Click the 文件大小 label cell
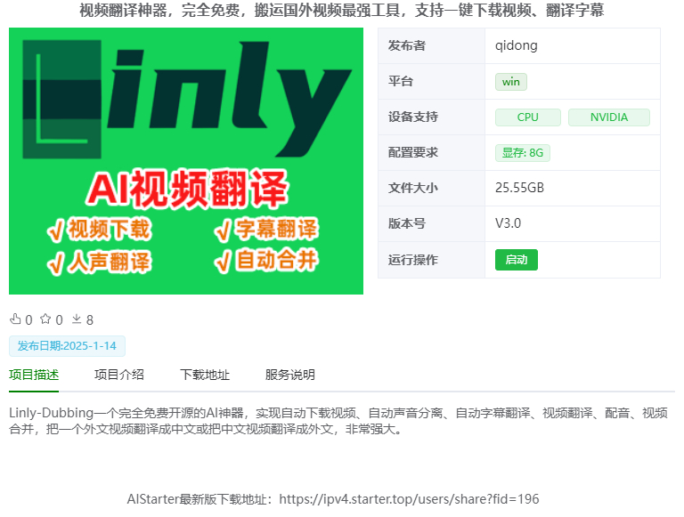 (x=431, y=189)
